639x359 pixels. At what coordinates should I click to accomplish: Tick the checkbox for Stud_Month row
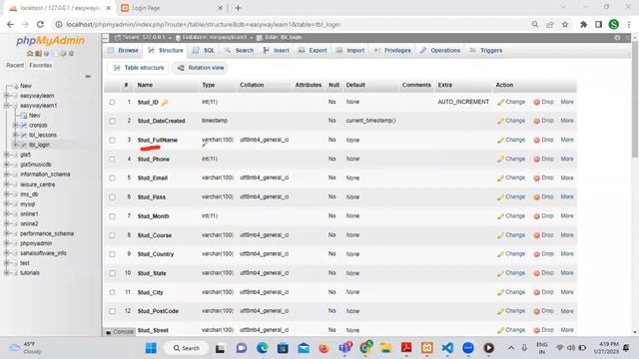[x=112, y=216]
